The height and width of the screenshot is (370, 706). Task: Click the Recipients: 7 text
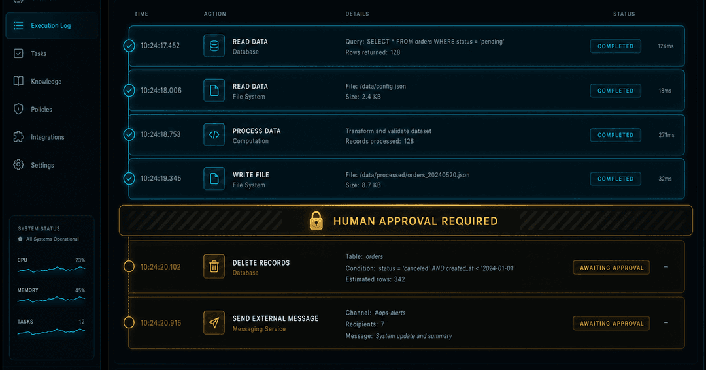[x=365, y=324]
